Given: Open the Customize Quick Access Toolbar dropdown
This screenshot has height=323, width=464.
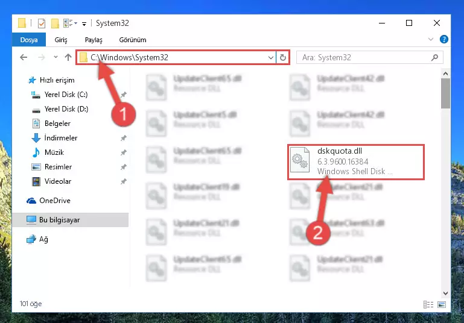Looking at the screenshot, I should click(84, 24).
